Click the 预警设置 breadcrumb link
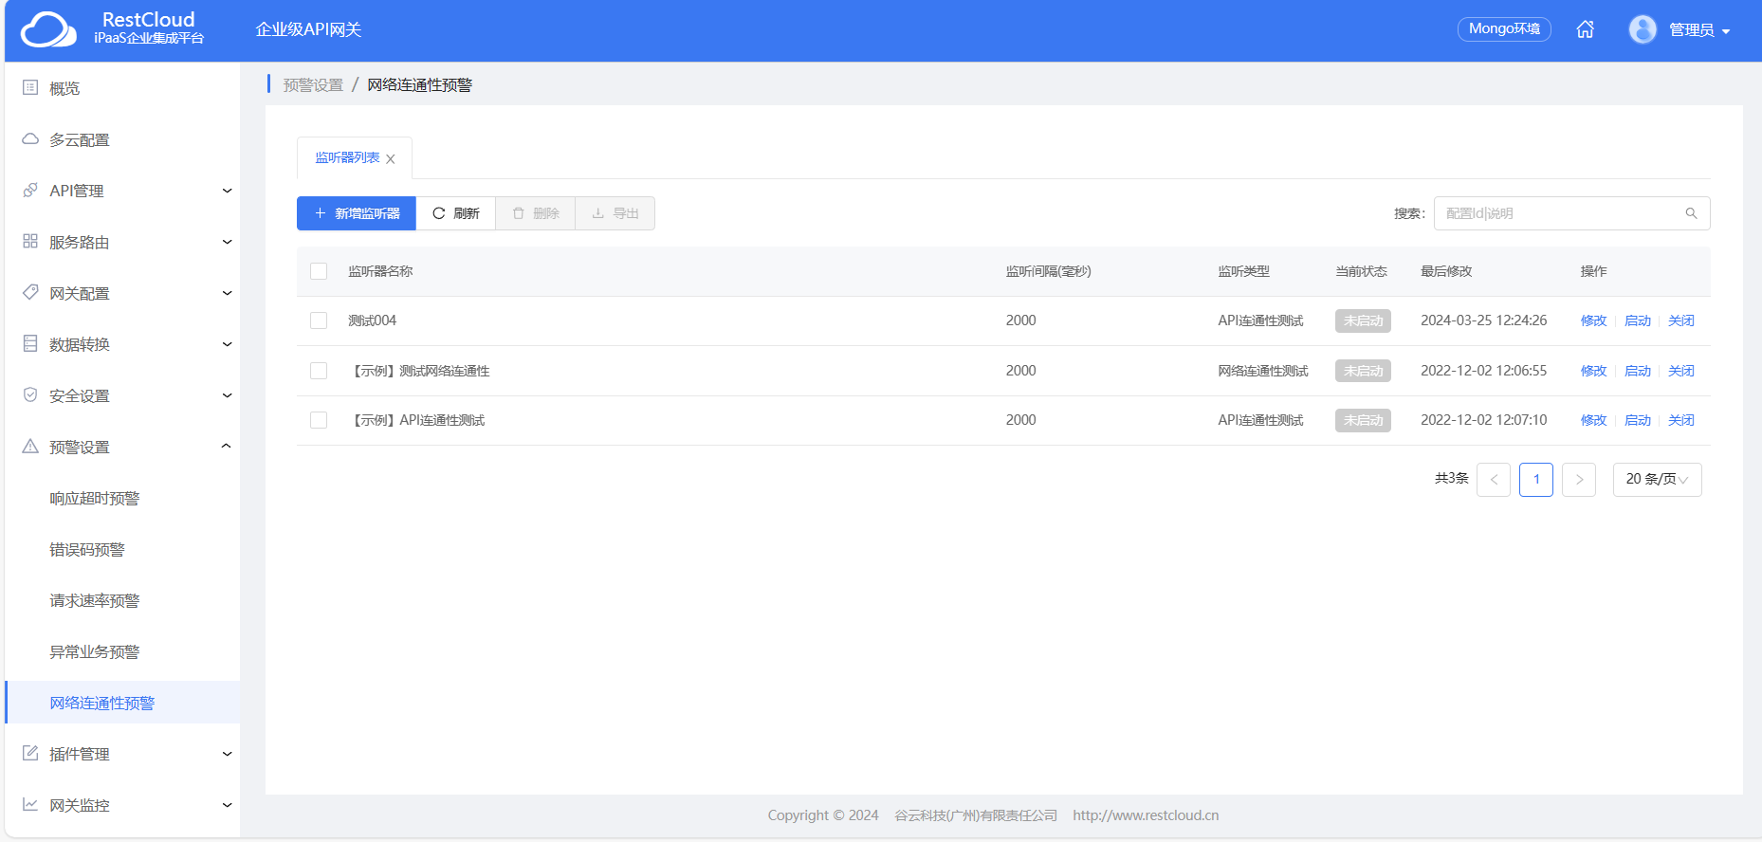1762x842 pixels. point(313,85)
